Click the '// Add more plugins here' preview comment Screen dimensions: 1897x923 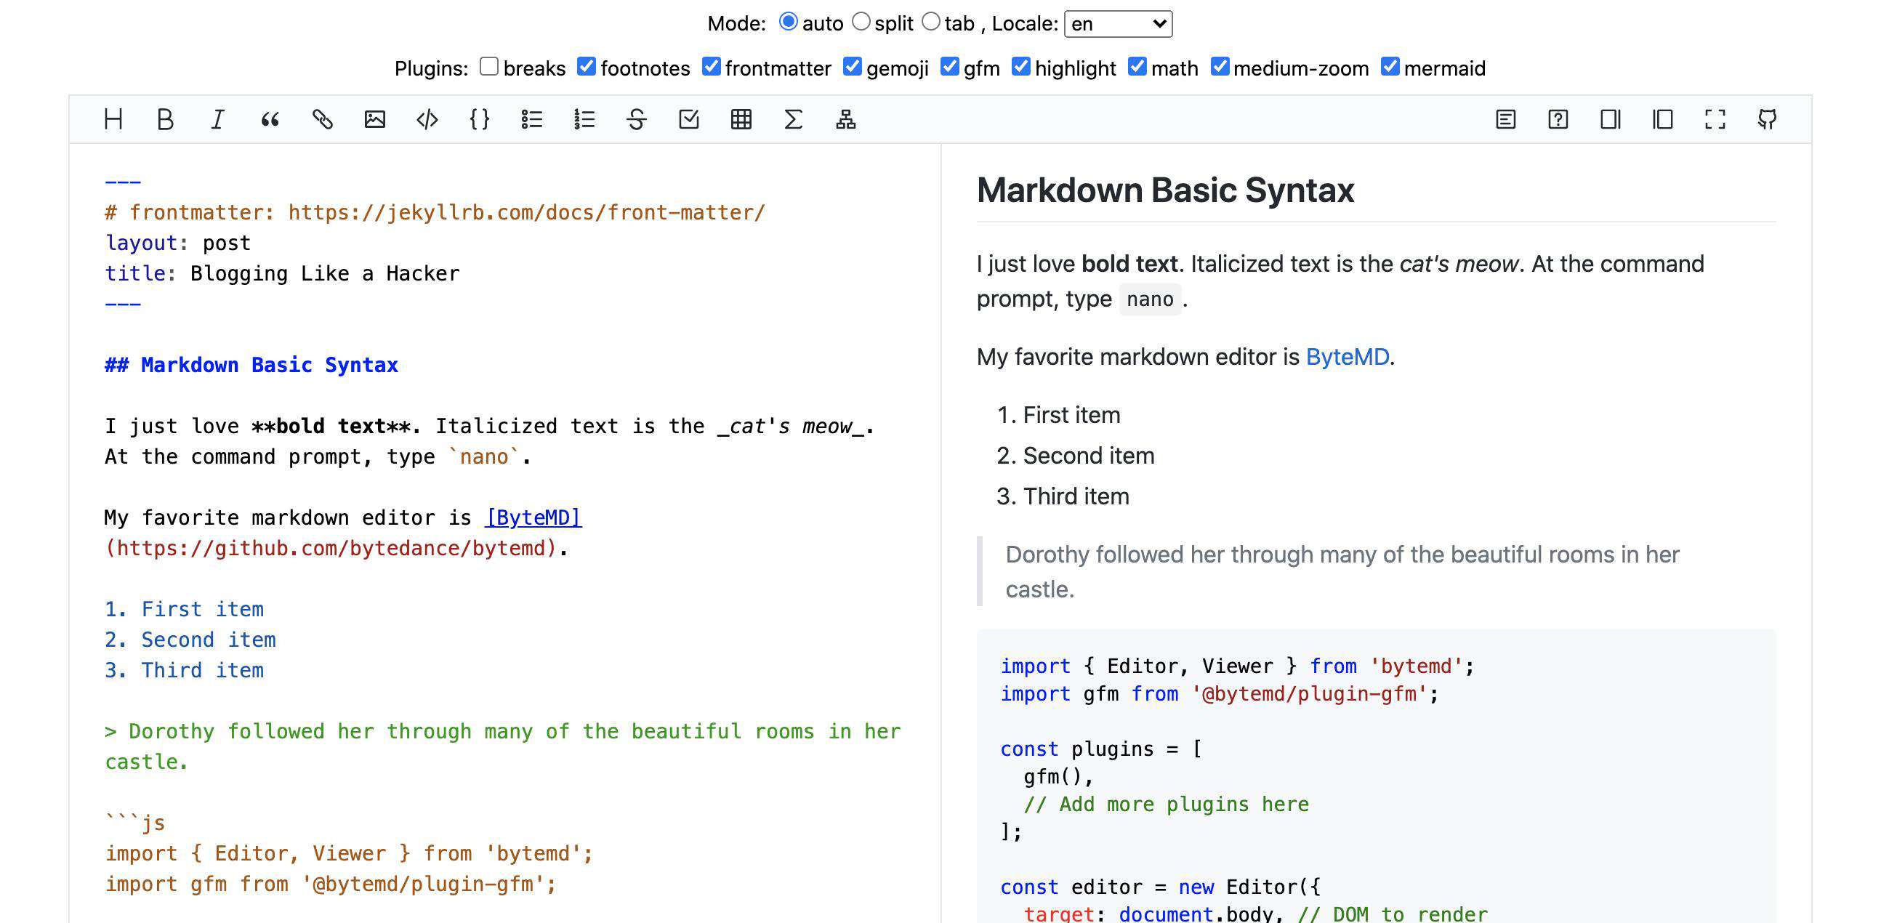click(x=1166, y=805)
